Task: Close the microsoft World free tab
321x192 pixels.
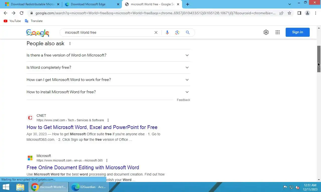Action: [178, 4]
